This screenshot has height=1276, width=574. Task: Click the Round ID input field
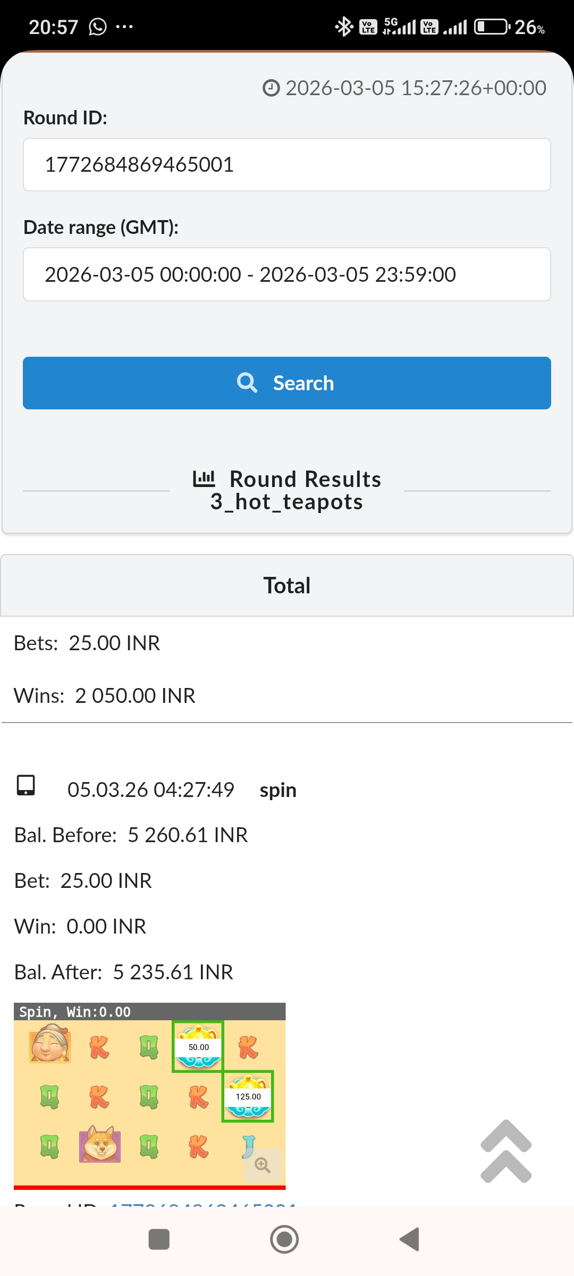click(x=287, y=165)
